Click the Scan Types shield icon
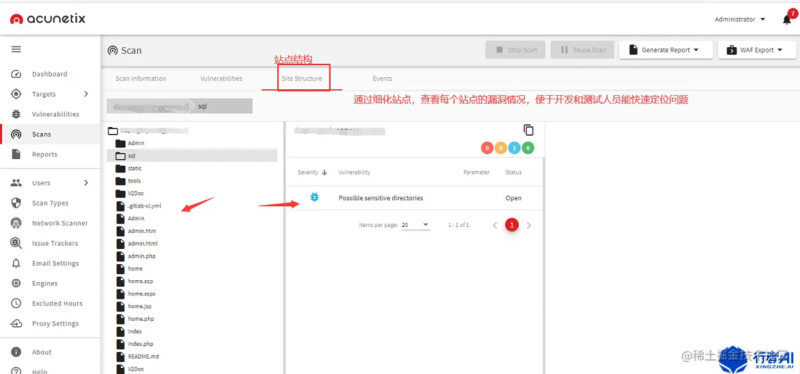This screenshot has height=374, width=800. coord(17,203)
